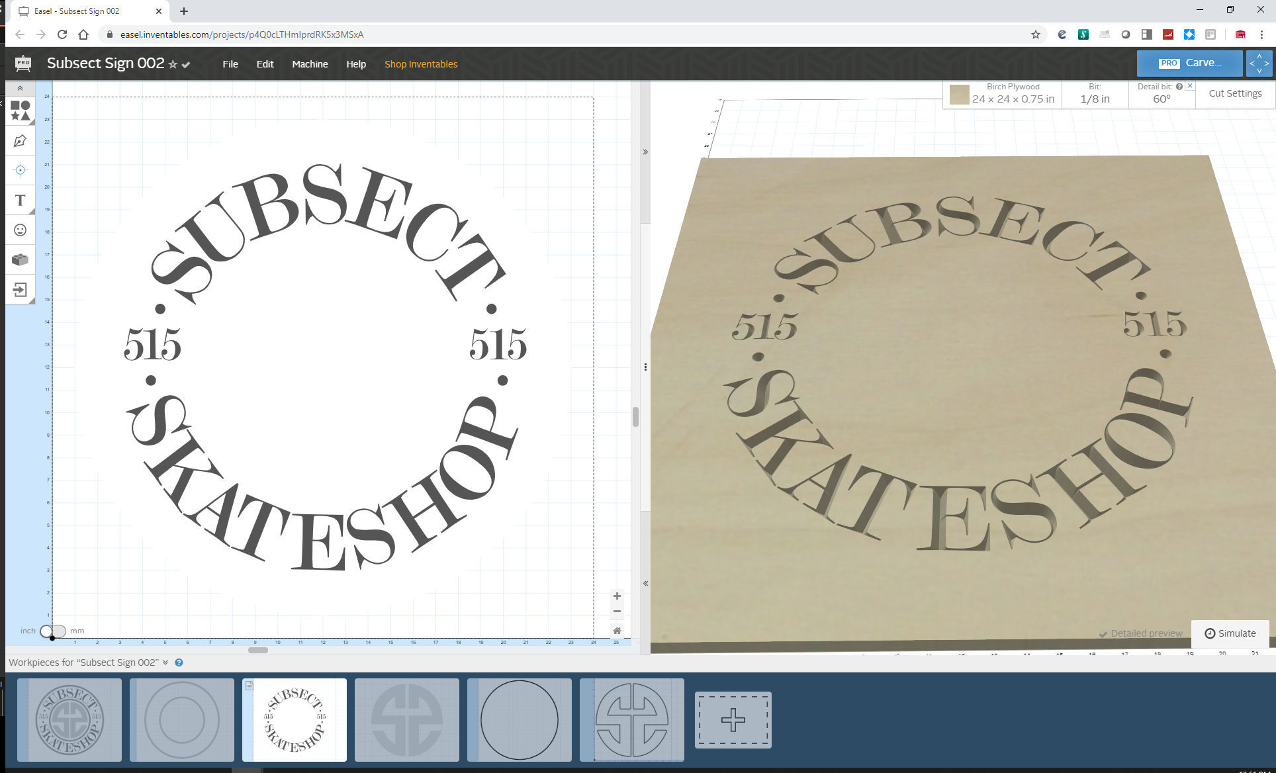Open the jog arrows control button
Screen dimensions: 1276x773
(1259, 63)
